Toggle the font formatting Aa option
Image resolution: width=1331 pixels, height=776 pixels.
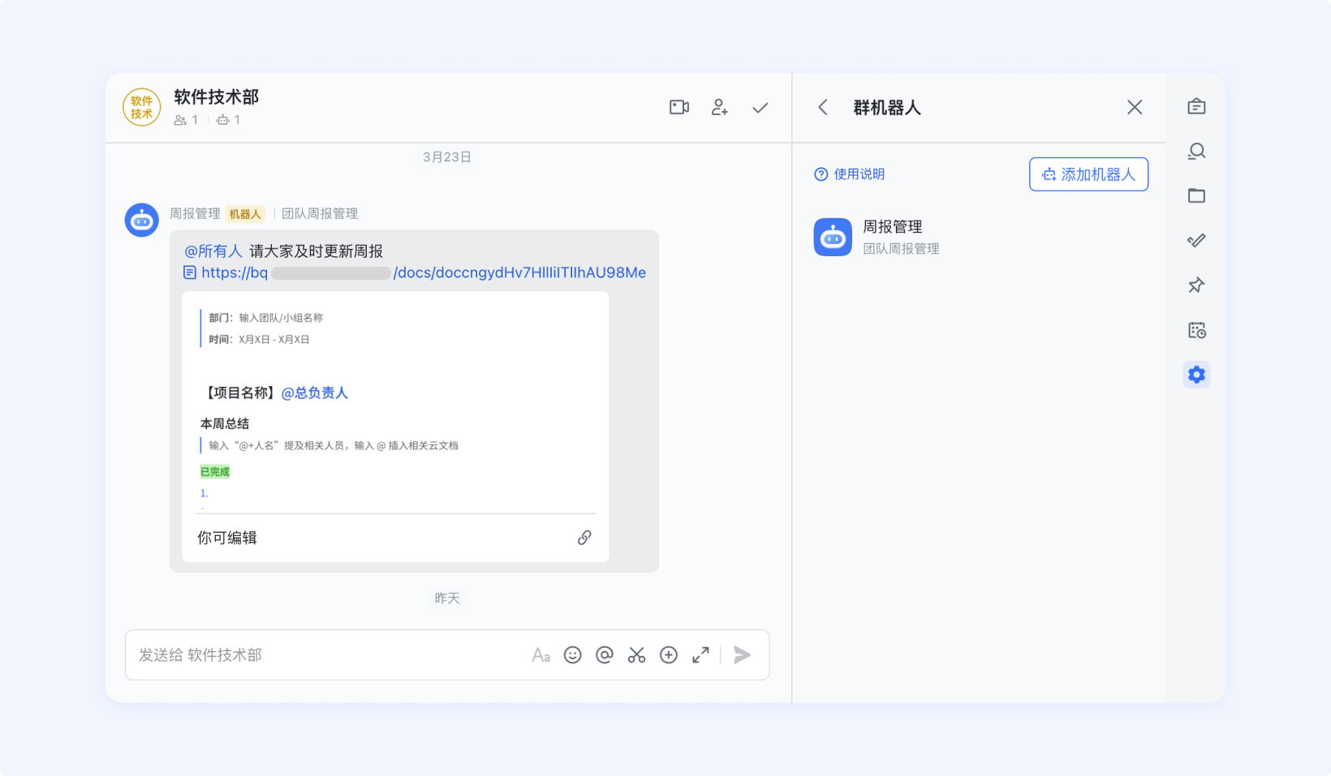click(541, 654)
